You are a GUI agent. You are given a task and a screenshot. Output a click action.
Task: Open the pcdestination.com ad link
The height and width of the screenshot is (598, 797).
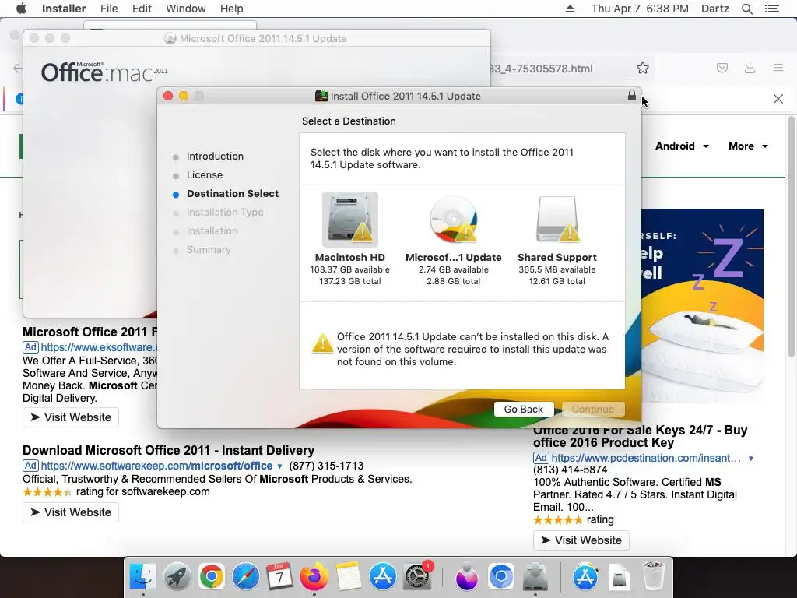point(646,458)
